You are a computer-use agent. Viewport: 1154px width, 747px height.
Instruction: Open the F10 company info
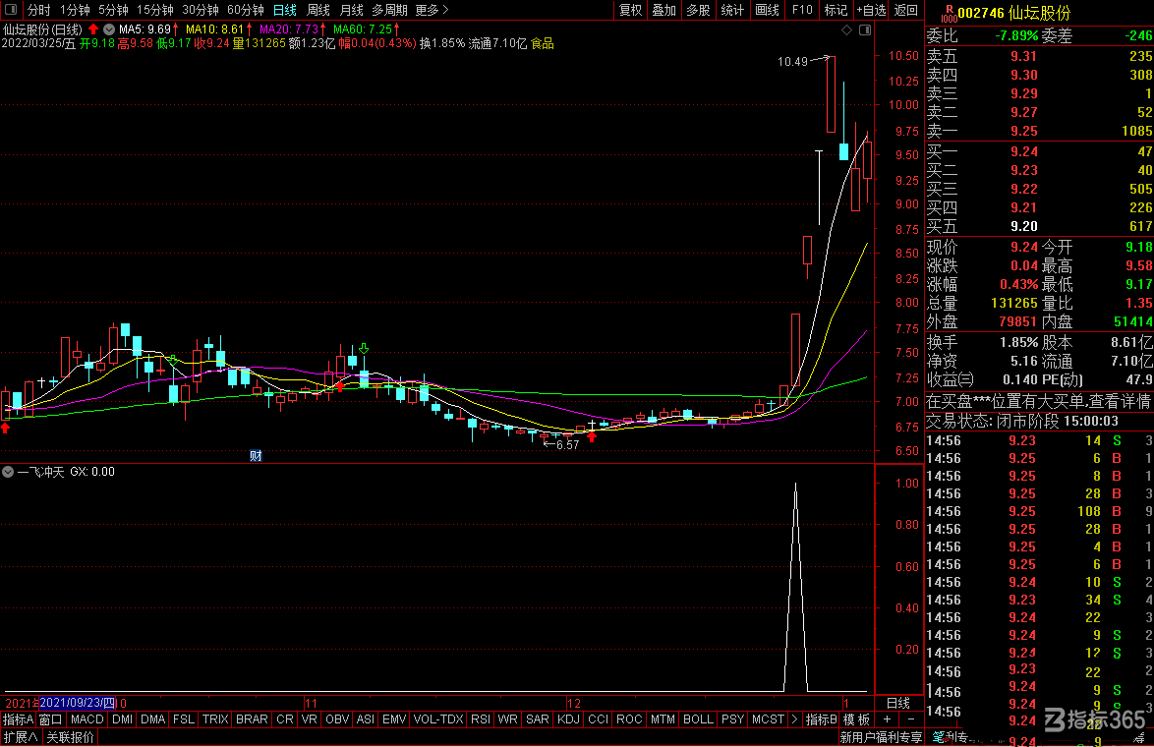802,10
